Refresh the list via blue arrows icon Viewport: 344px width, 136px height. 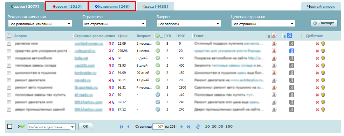pos(198,126)
